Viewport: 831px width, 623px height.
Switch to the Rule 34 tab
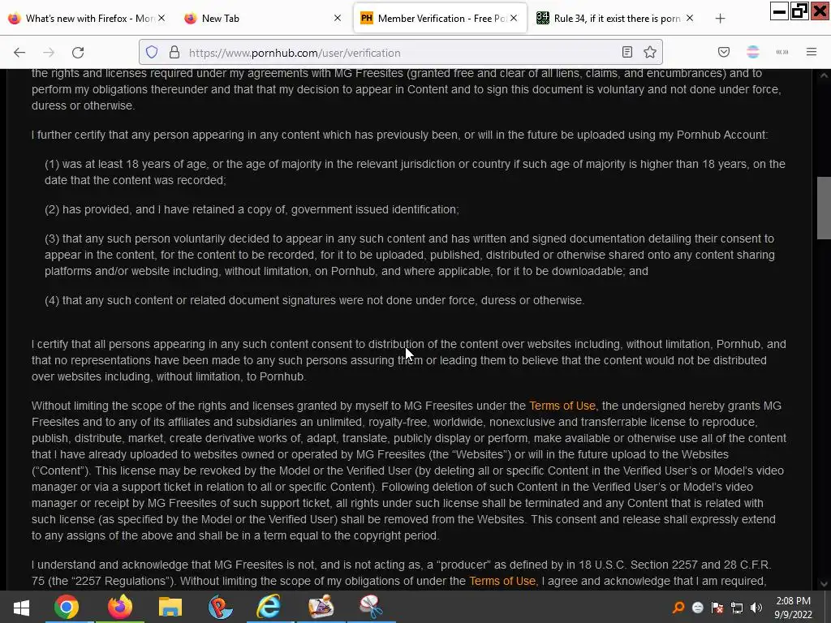[616, 18]
